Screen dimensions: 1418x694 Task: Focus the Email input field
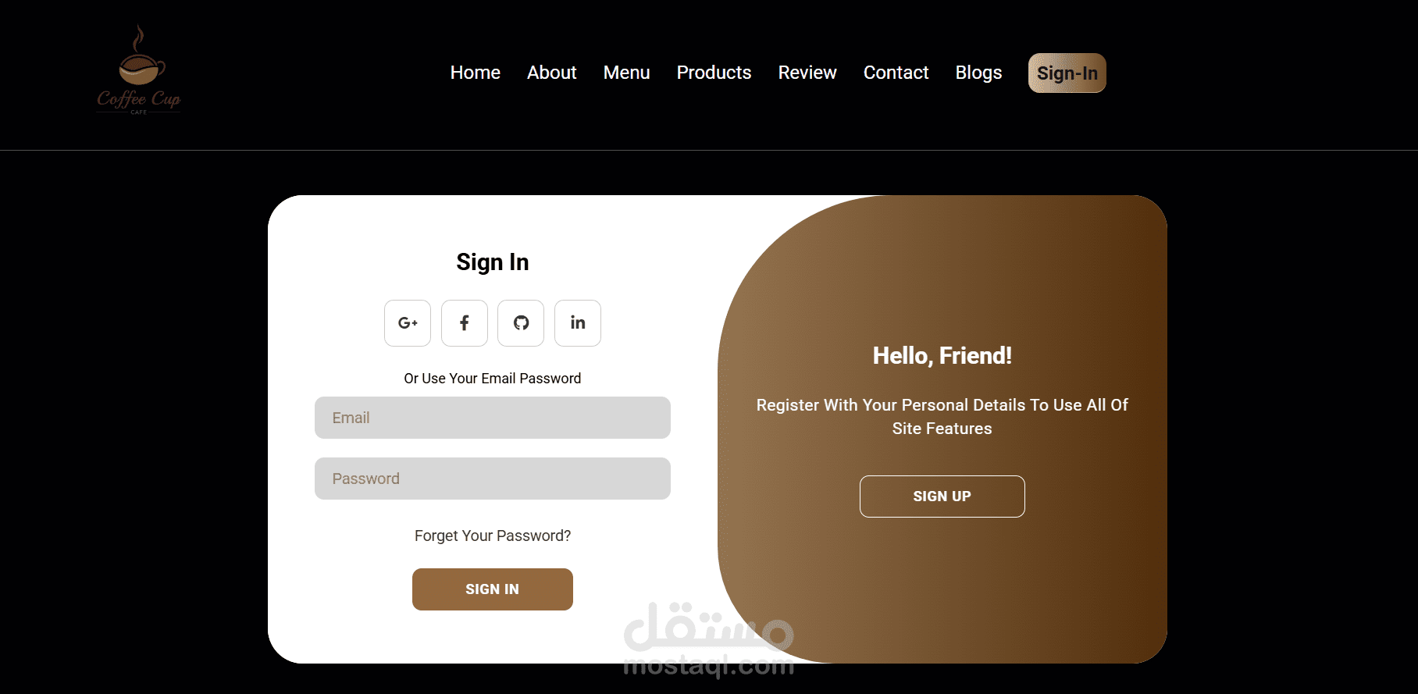click(493, 418)
